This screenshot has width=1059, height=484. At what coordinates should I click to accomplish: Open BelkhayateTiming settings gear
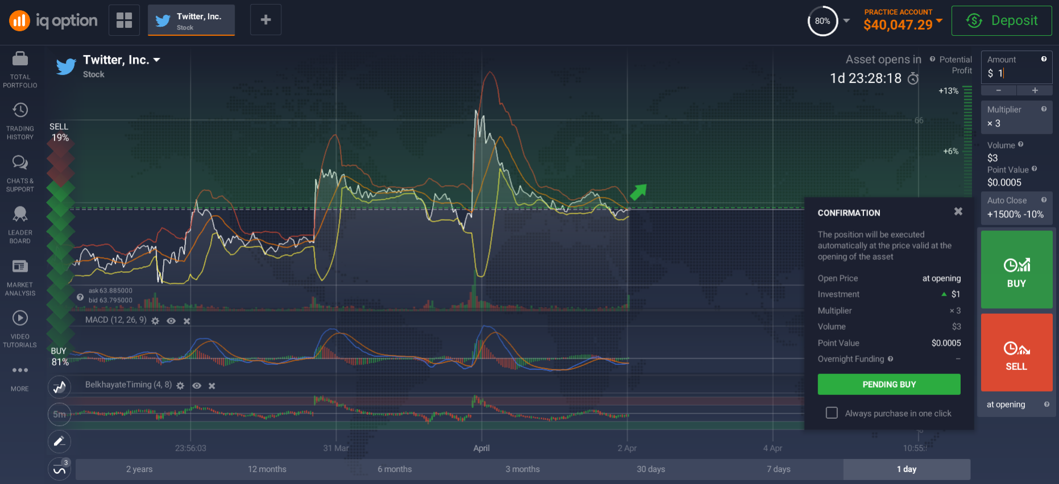(180, 385)
